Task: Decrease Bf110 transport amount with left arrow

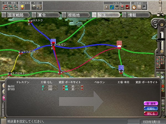Action: coord(64,89)
